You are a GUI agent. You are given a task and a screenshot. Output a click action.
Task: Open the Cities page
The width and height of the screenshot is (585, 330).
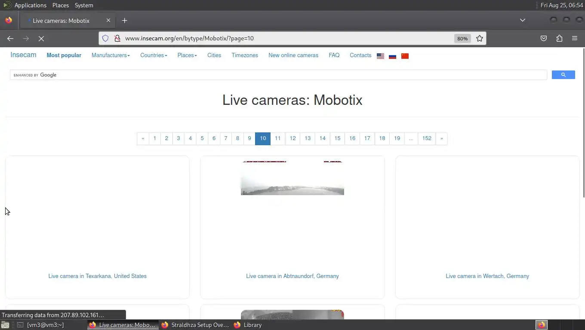coord(214,55)
